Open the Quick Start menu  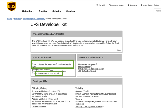tap(28, 11)
